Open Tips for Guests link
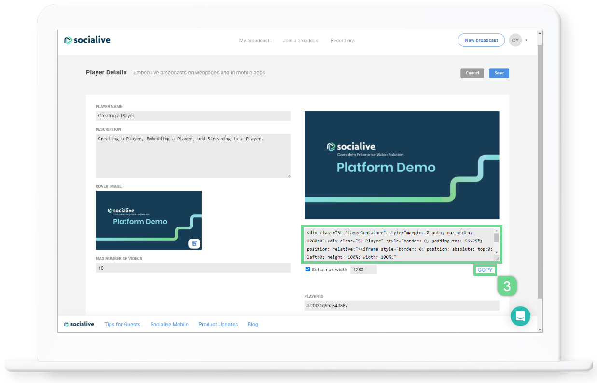The image size is (597, 383). [x=122, y=324]
